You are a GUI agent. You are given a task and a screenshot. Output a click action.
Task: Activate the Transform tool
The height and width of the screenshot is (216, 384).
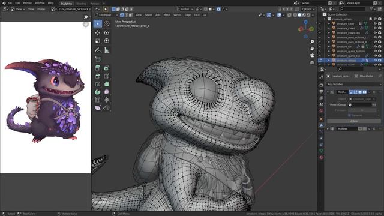click(107, 41)
